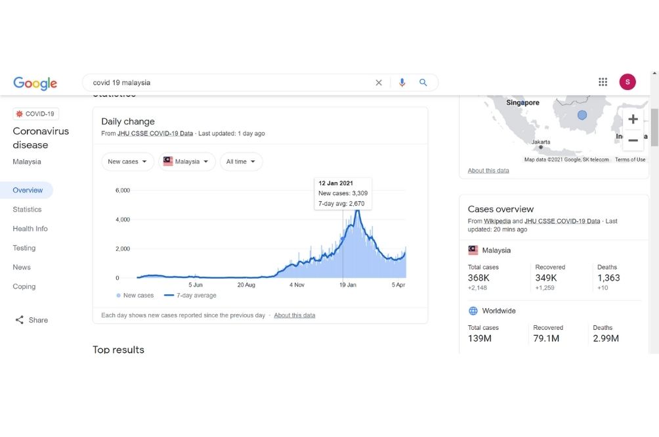Screen dimensions: 659x437
Task: Click the Share icon in sidebar
Action: [20, 320]
